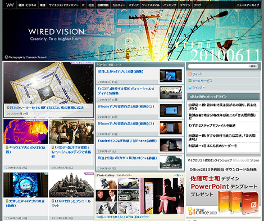Open the Kilauea volcano thermal image thumbnail
The width and height of the screenshot is (264, 221).
[26, 131]
